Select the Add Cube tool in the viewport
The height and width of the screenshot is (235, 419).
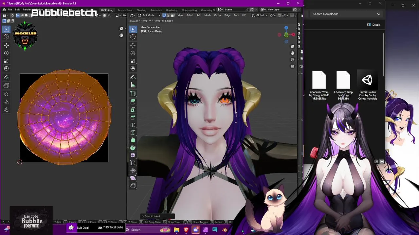pyautogui.click(x=133, y=94)
